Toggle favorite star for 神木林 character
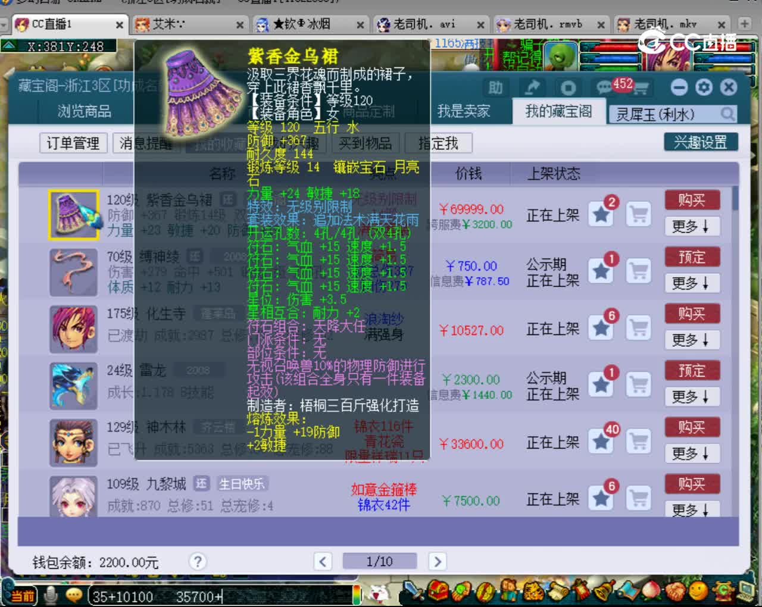This screenshot has height=607, width=762. click(601, 442)
